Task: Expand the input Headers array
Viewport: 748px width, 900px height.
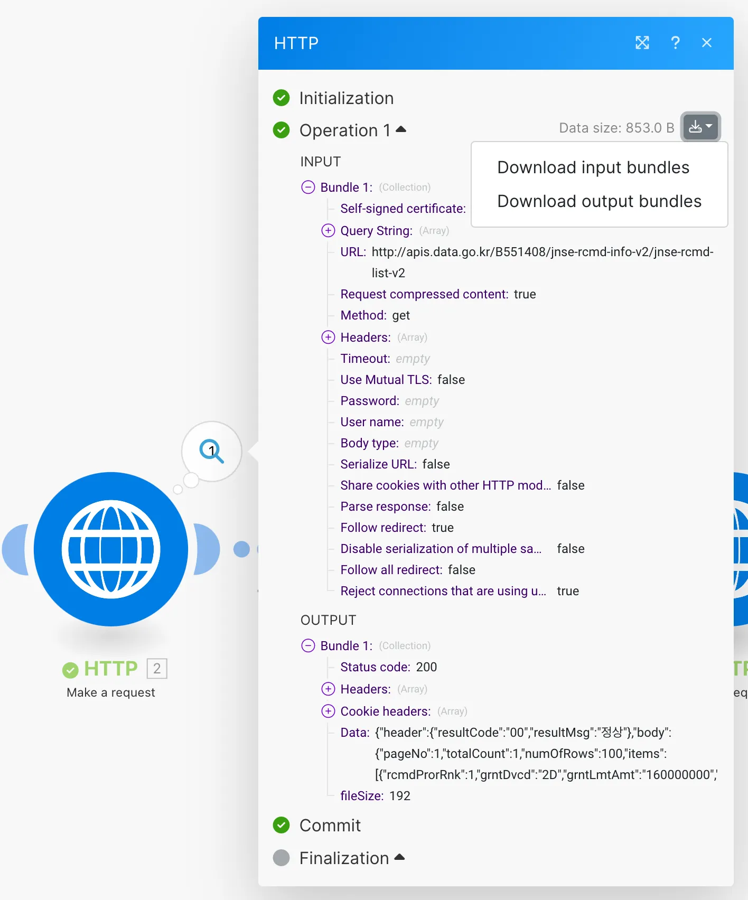Action: click(x=328, y=337)
